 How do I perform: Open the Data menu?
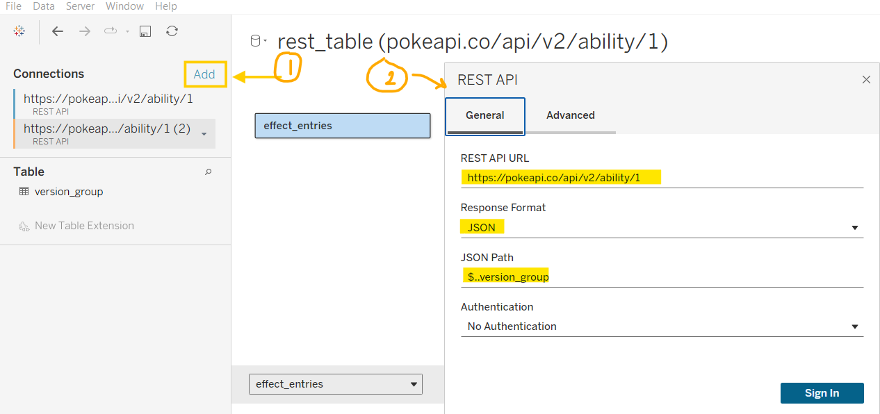[44, 6]
